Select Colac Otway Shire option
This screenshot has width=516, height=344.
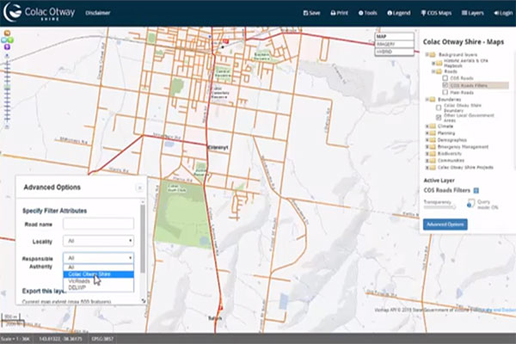[98, 274]
